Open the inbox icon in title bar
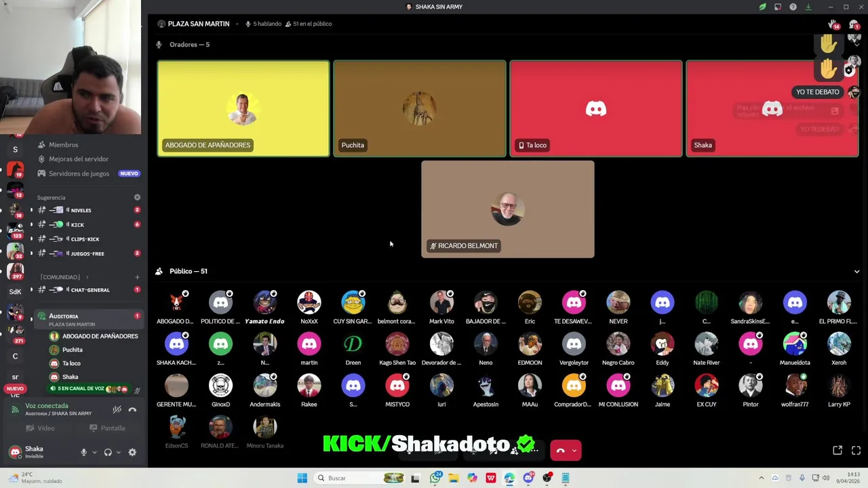 click(778, 7)
